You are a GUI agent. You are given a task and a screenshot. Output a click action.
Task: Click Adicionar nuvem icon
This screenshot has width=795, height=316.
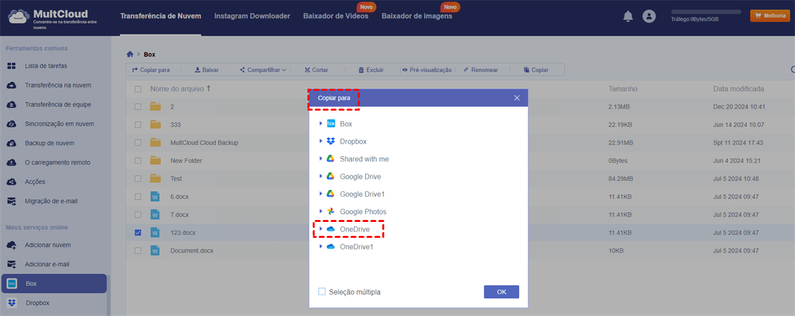[12, 245]
